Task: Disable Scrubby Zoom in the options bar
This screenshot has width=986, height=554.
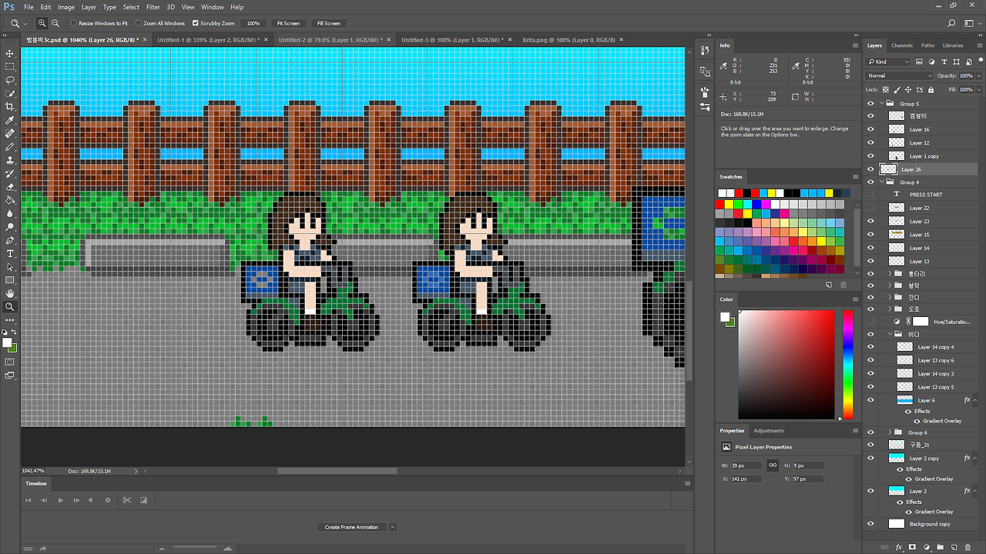Action: click(196, 23)
